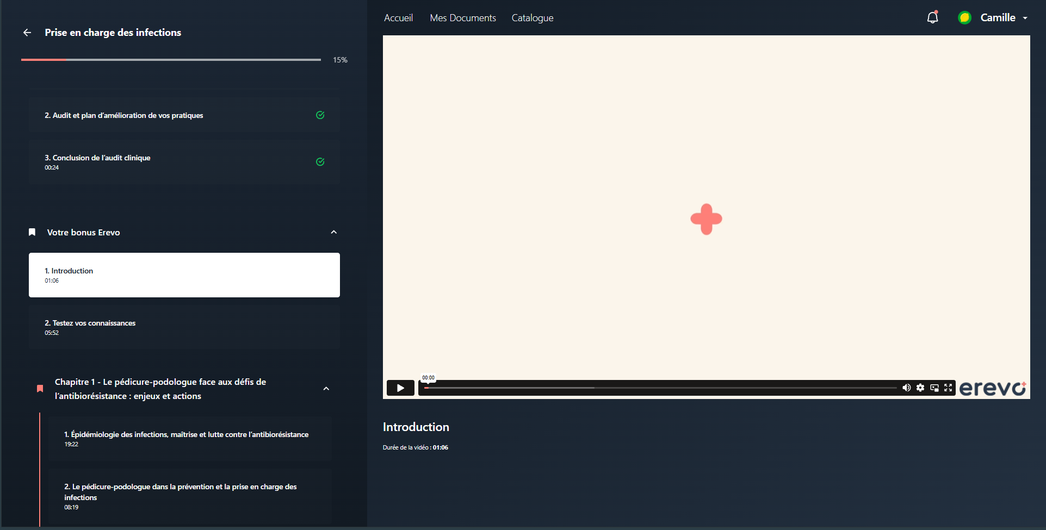
Task: Click the course progress bar at 15%
Action: click(x=171, y=60)
